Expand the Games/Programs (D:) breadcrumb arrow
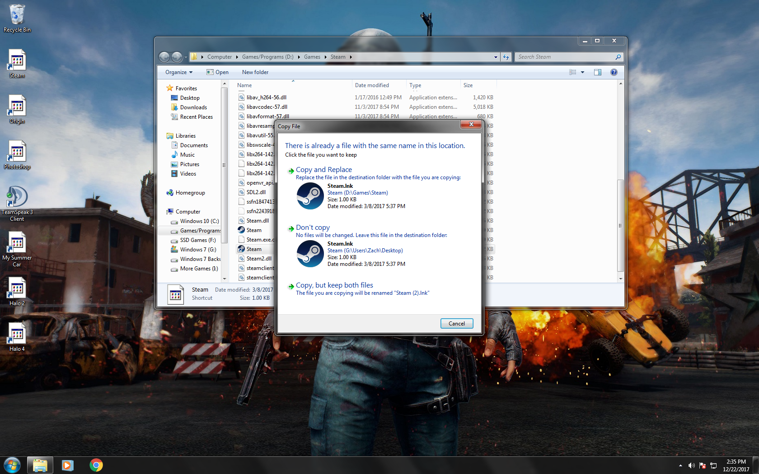Image resolution: width=759 pixels, height=474 pixels. point(299,57)
